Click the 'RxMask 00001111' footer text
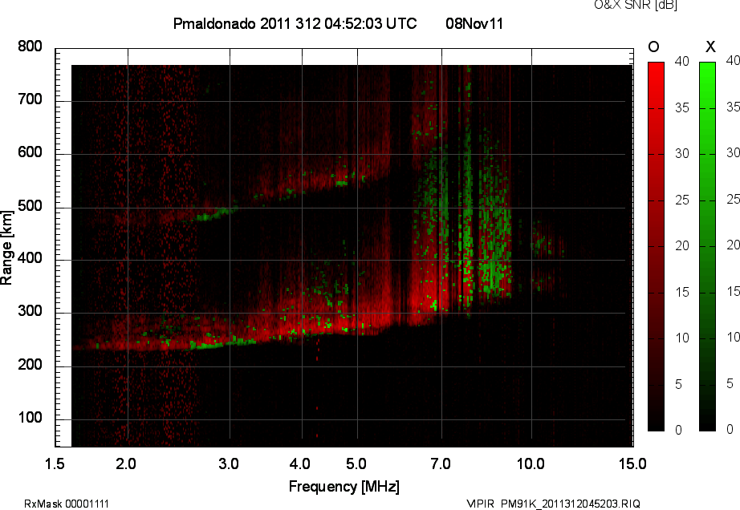The image size is (740, 510). point(67,504)
